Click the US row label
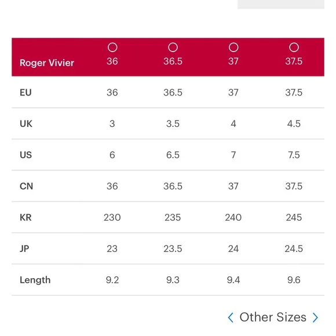This screenshot has width=336, height=336. pyautogui.click(x=25, y=155)
